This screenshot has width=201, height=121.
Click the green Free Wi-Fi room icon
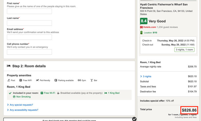pyautogui.click(x=42, y=93)
